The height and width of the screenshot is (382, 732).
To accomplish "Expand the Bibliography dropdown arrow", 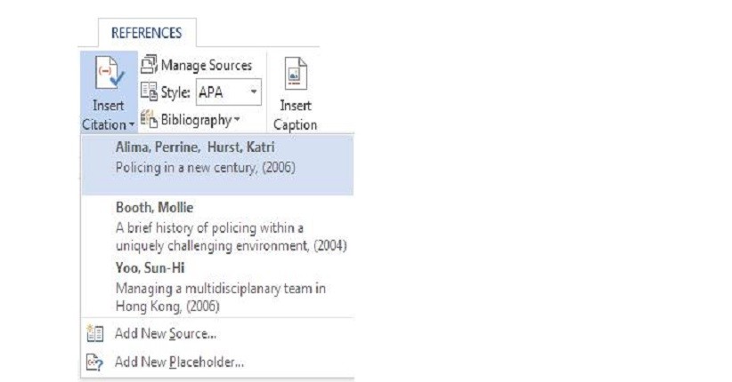I will pos(237,120).
